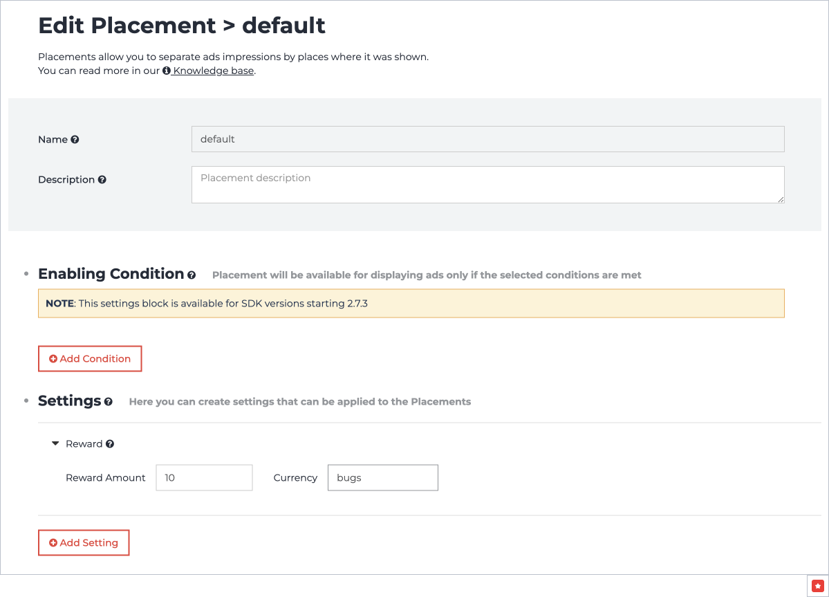Screen dimensions: 829x597
Task: Click the help icon beside Settings heading
Action: pyautogui.click(x=109, y=402)
